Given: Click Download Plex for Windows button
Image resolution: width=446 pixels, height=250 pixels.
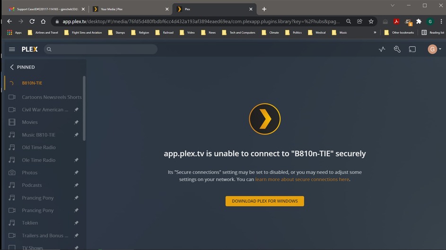Looking at the screenshot, I should point(264,201).
